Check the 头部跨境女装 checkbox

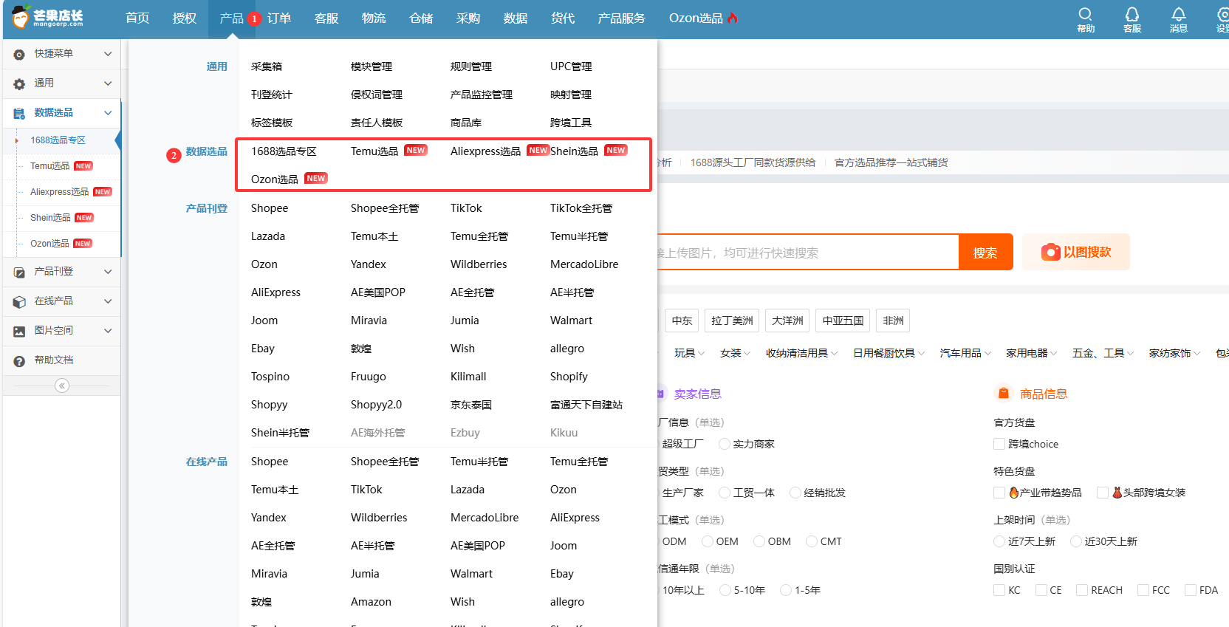(x=1103, y=493)
